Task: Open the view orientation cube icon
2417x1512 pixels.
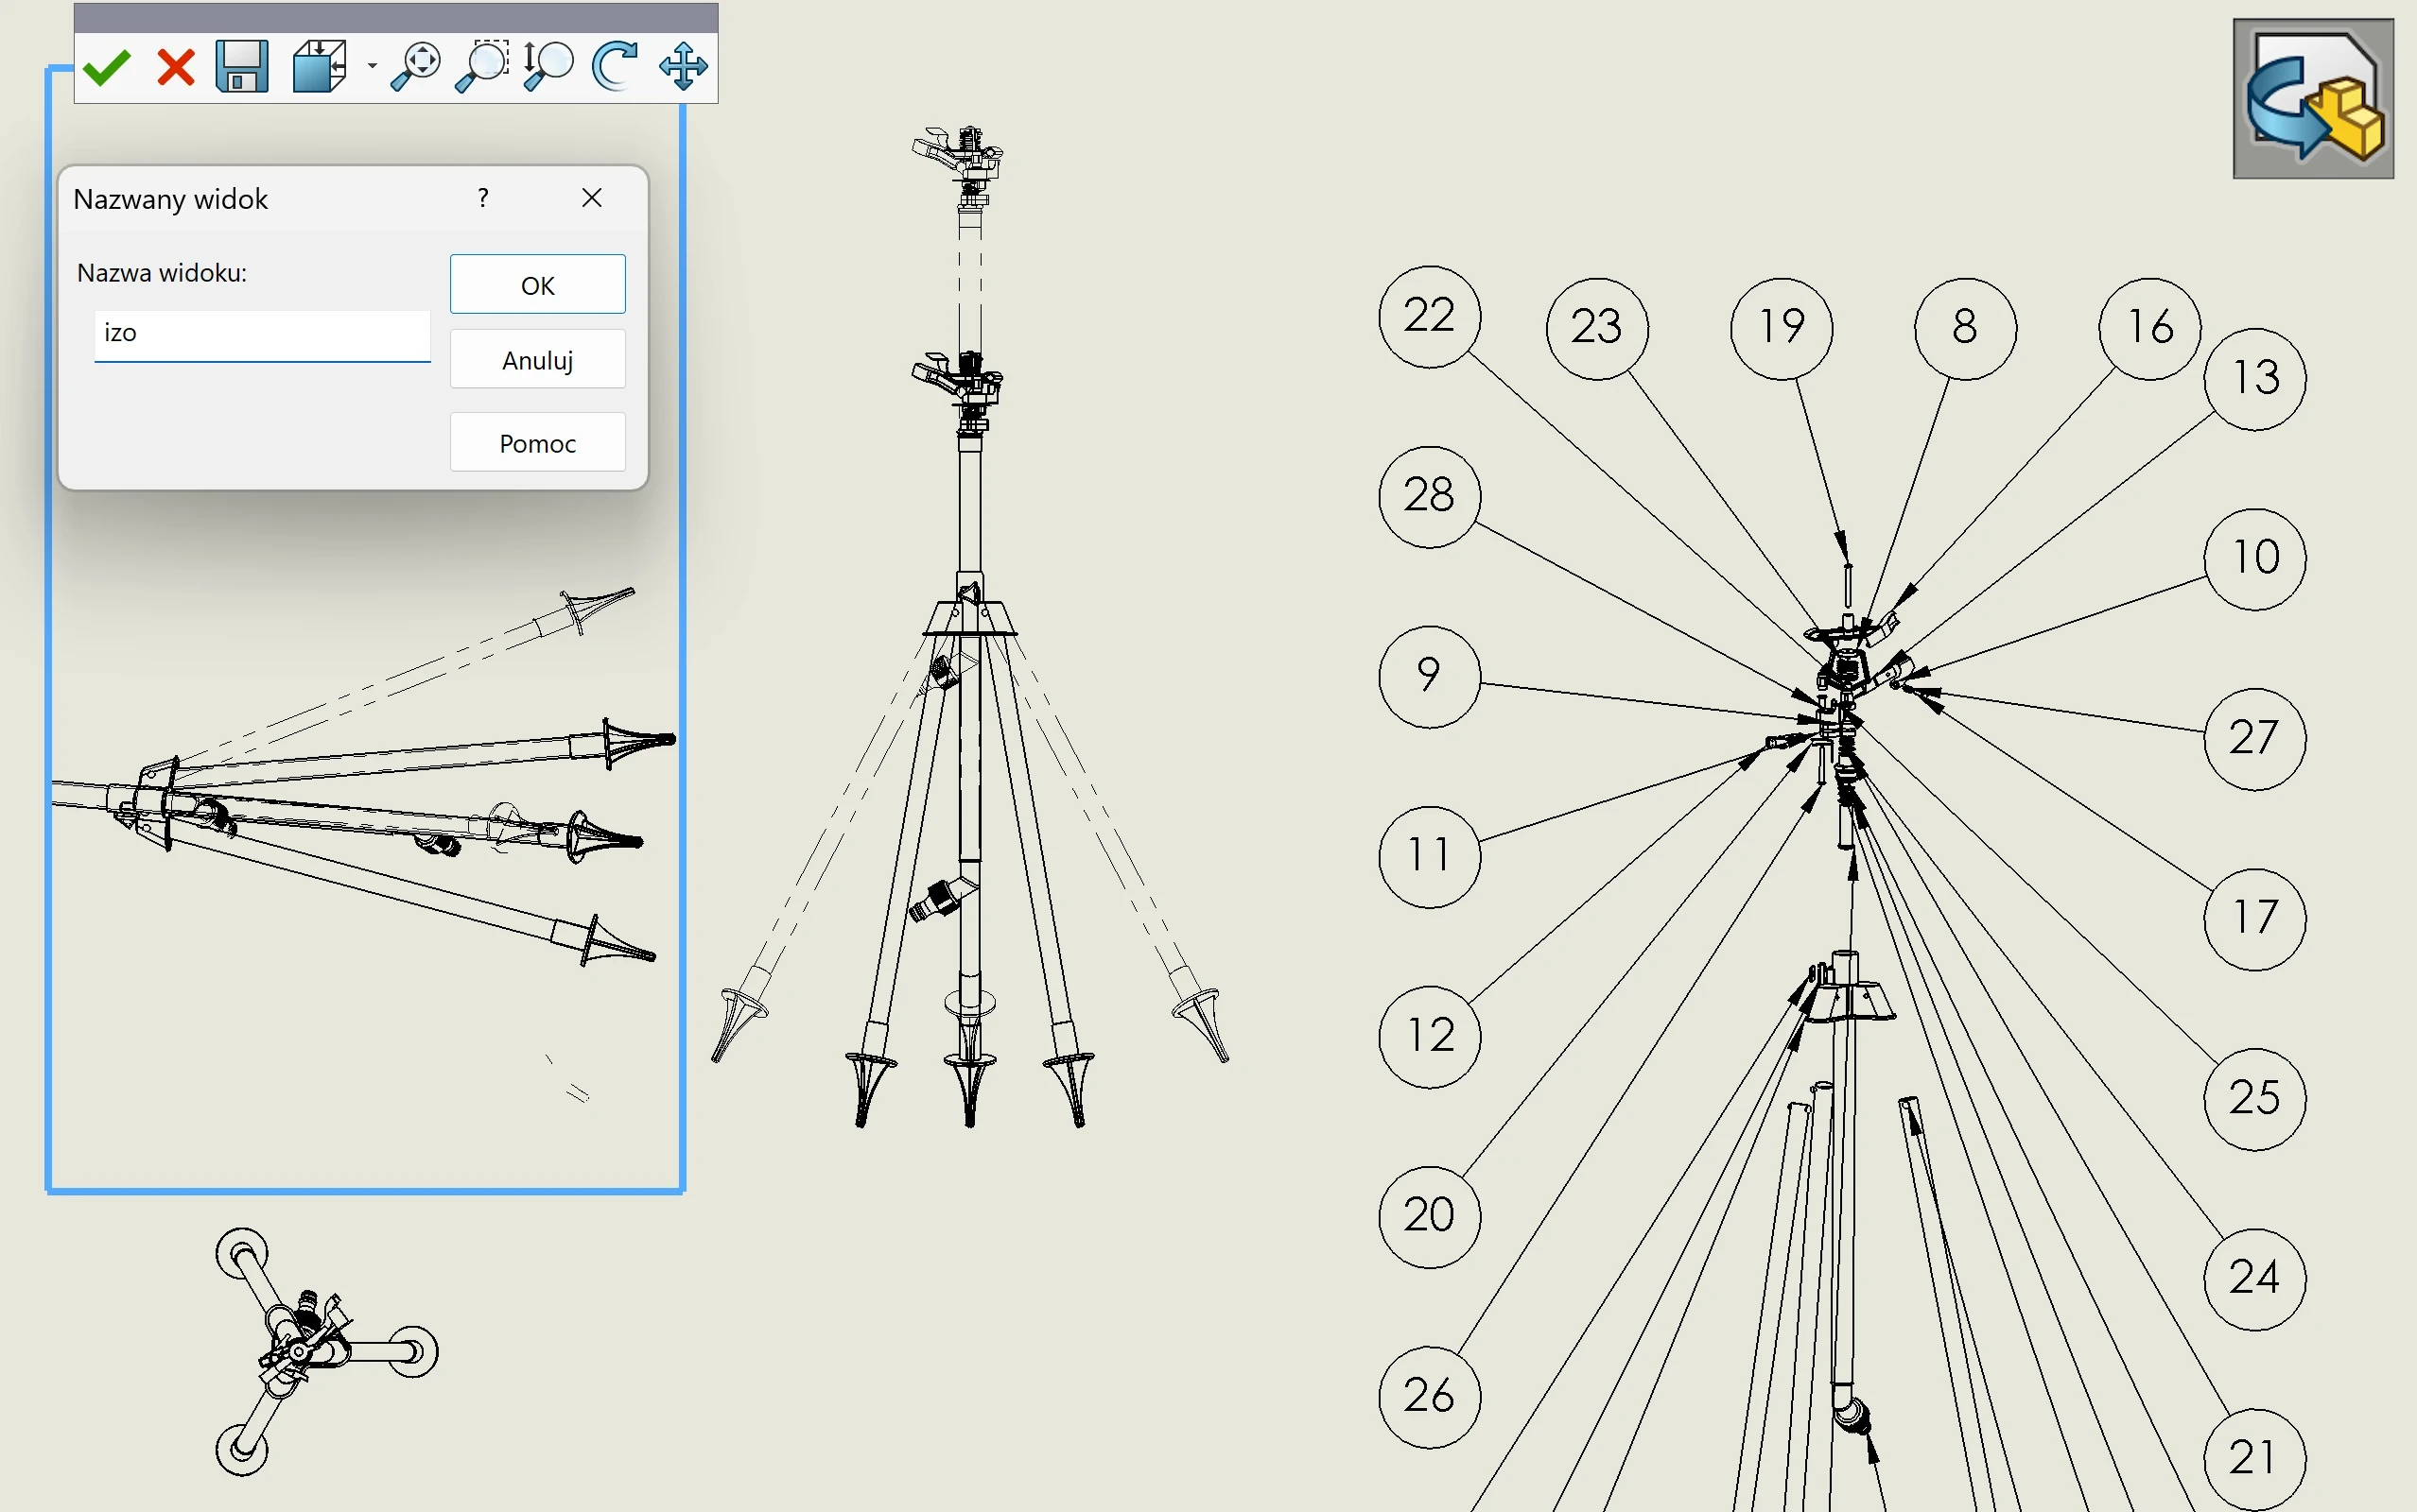Action: (321, 67)
